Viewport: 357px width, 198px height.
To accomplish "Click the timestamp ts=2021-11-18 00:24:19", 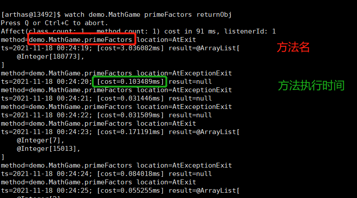I will pos(46,48).
